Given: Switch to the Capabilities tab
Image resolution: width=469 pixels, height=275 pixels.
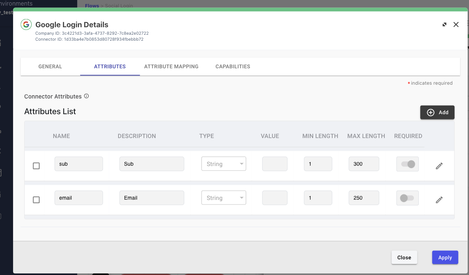Looking at the screenshot, I should tap(233, 66).
